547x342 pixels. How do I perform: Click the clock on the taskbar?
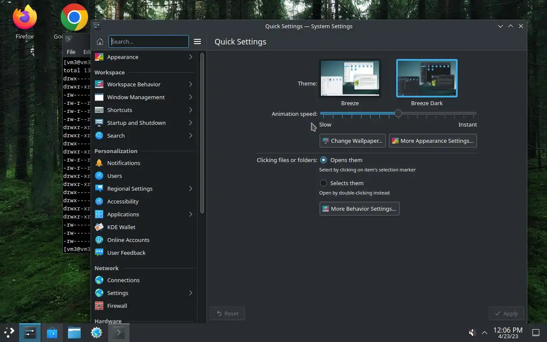point(508,333)
